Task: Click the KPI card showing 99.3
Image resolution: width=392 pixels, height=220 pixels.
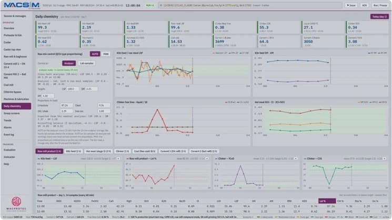Action: click(57, 27)
